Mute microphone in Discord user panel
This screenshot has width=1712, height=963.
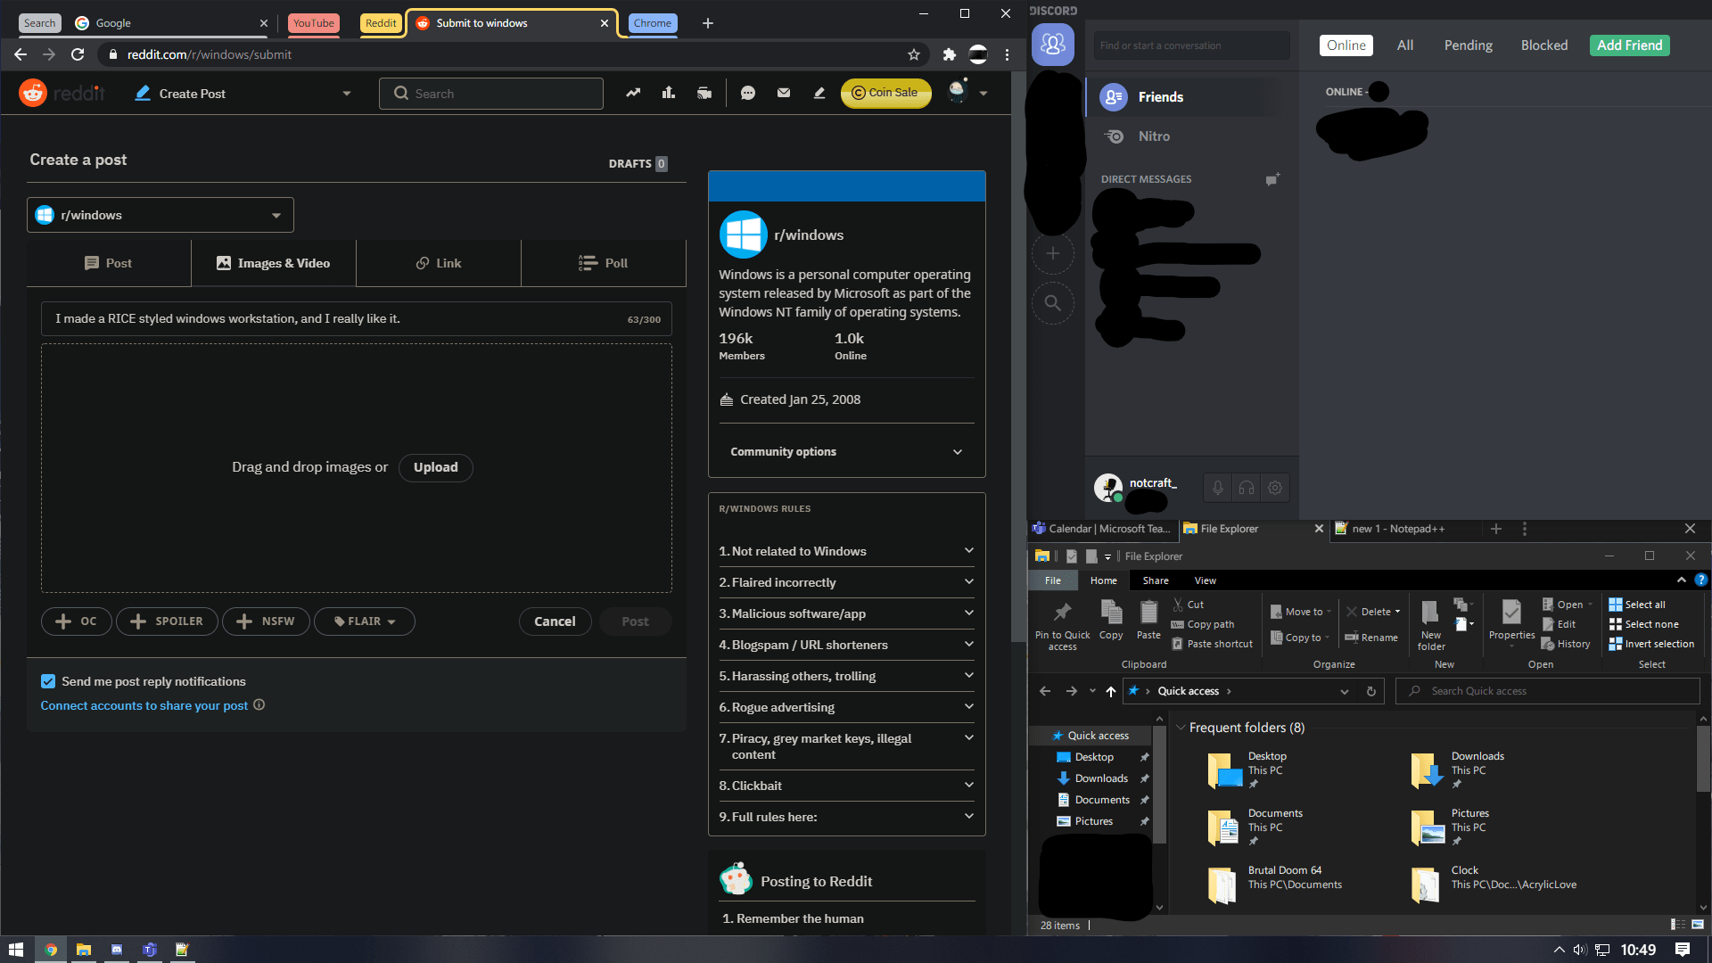(x=1217, y=488)
